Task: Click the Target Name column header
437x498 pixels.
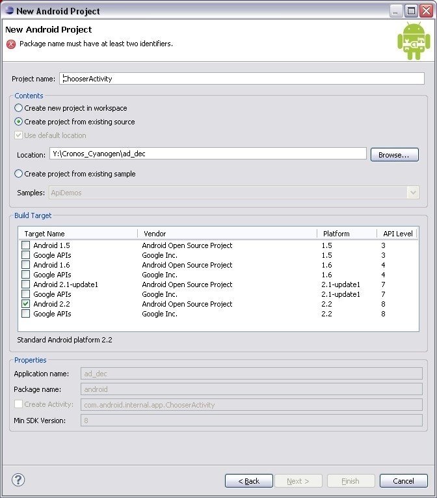Action: (x=78, y=234)
